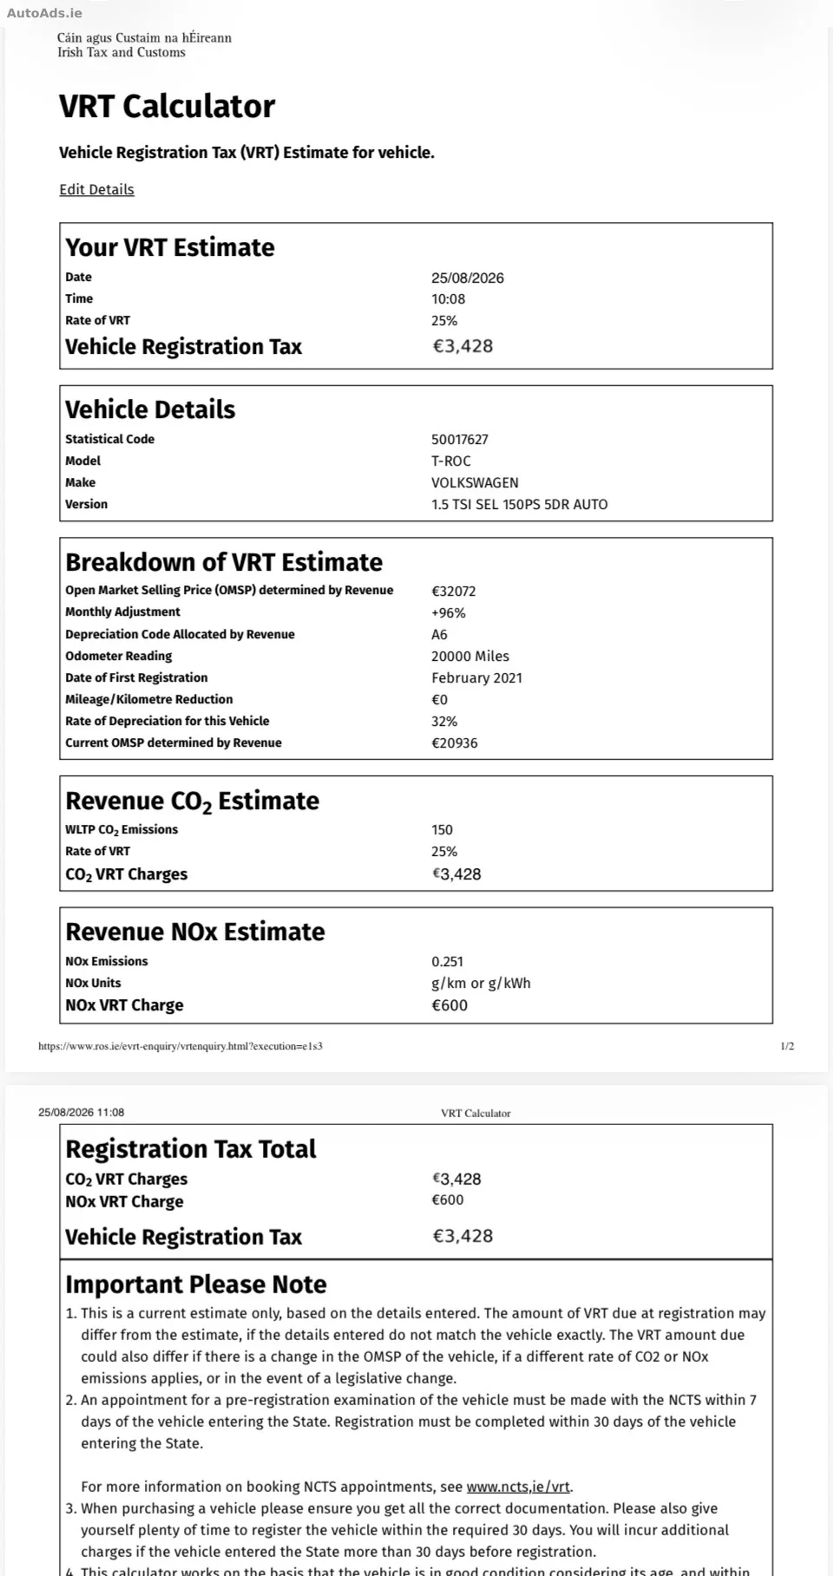Click the €600 NOx VRT Charge in Revenue NOx Estimate

click(449, 1005)
